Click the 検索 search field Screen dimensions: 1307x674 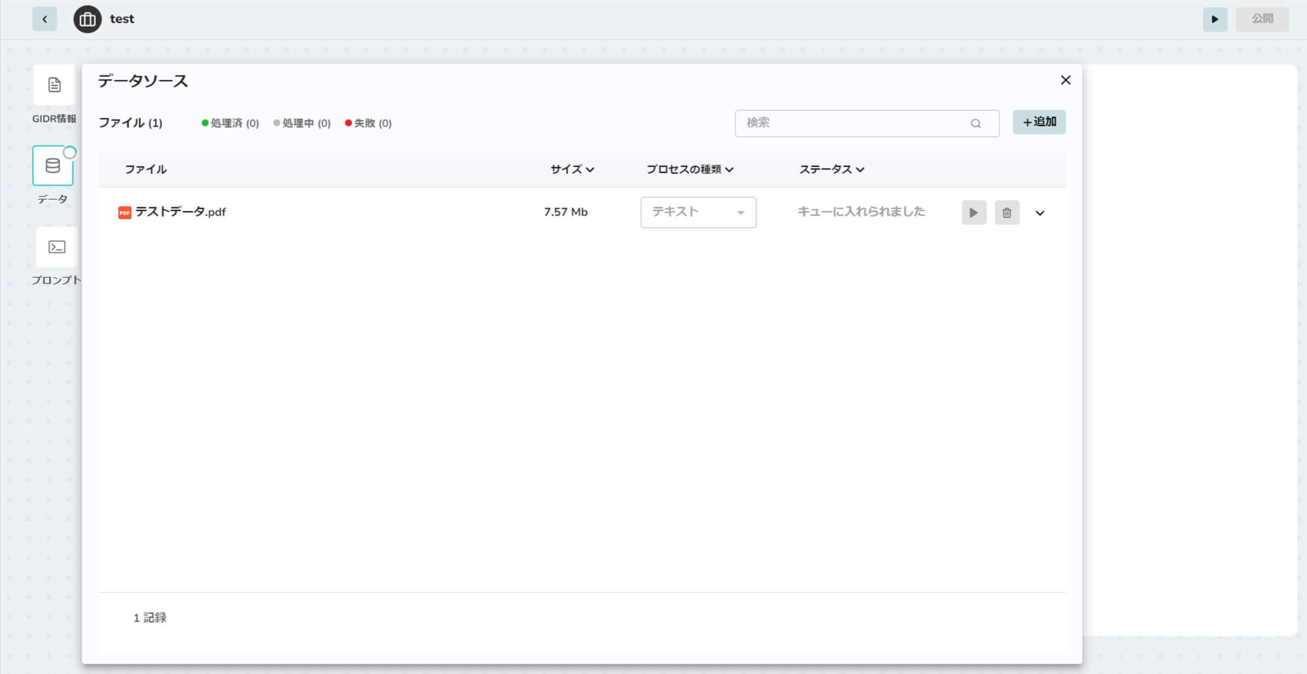[867, 123]
